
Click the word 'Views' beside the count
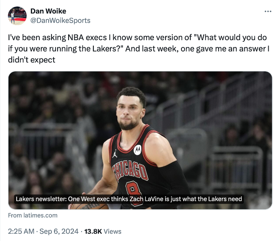tap(112, 231)
